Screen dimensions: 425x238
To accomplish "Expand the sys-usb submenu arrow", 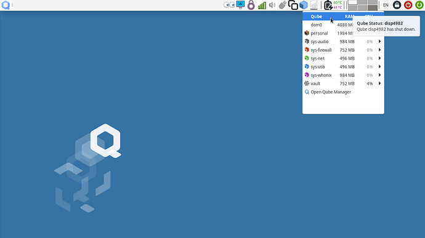I will [380, 66].
